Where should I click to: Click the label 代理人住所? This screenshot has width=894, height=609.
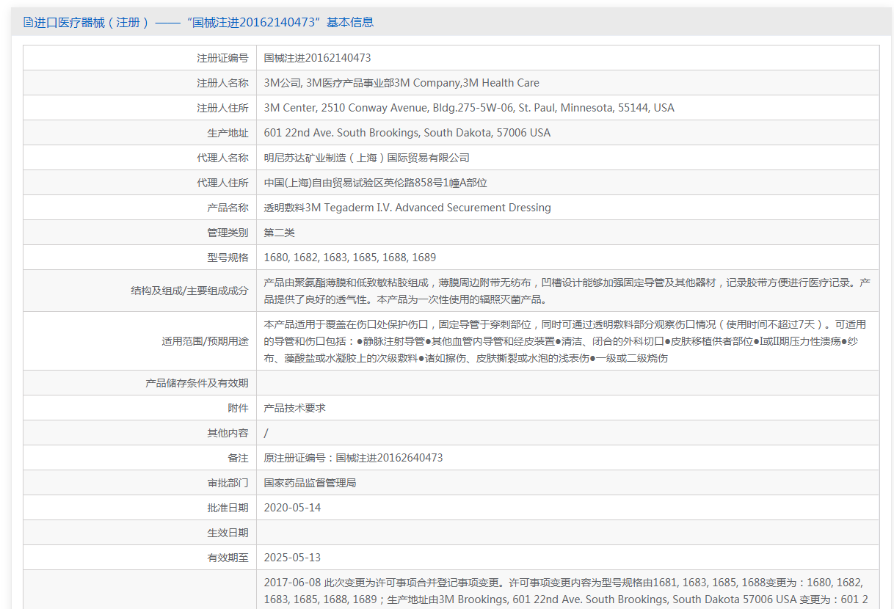(222, 183)
